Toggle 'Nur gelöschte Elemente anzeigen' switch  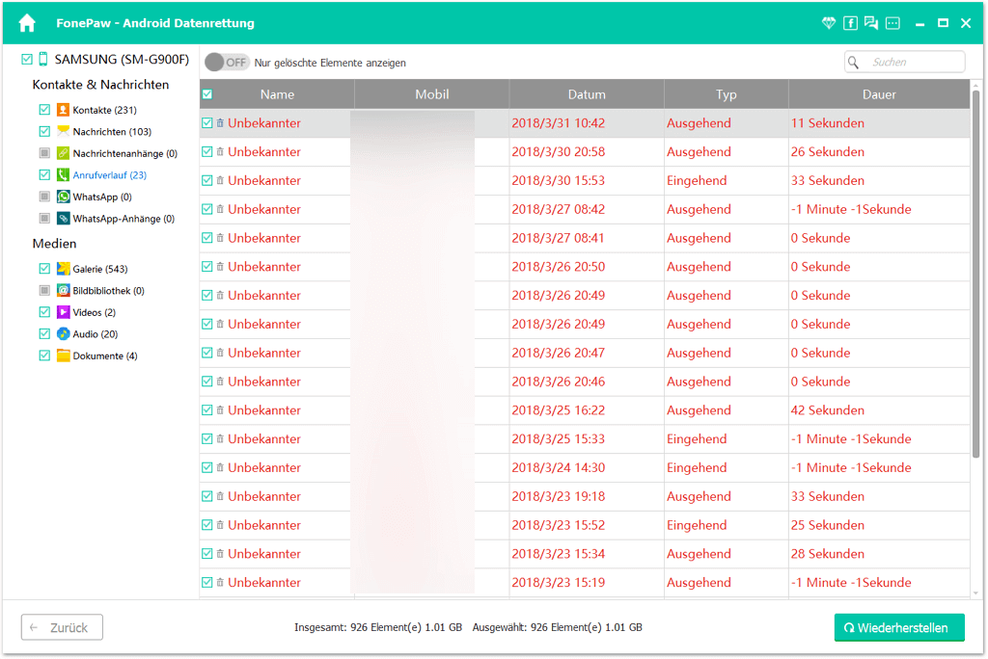(x=227, y=63)
